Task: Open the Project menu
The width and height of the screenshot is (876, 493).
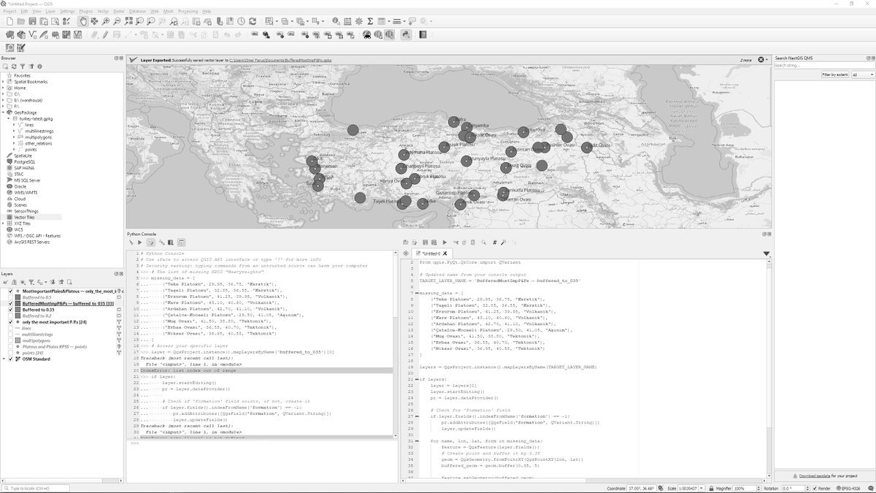Action: (x=9, y=12)
